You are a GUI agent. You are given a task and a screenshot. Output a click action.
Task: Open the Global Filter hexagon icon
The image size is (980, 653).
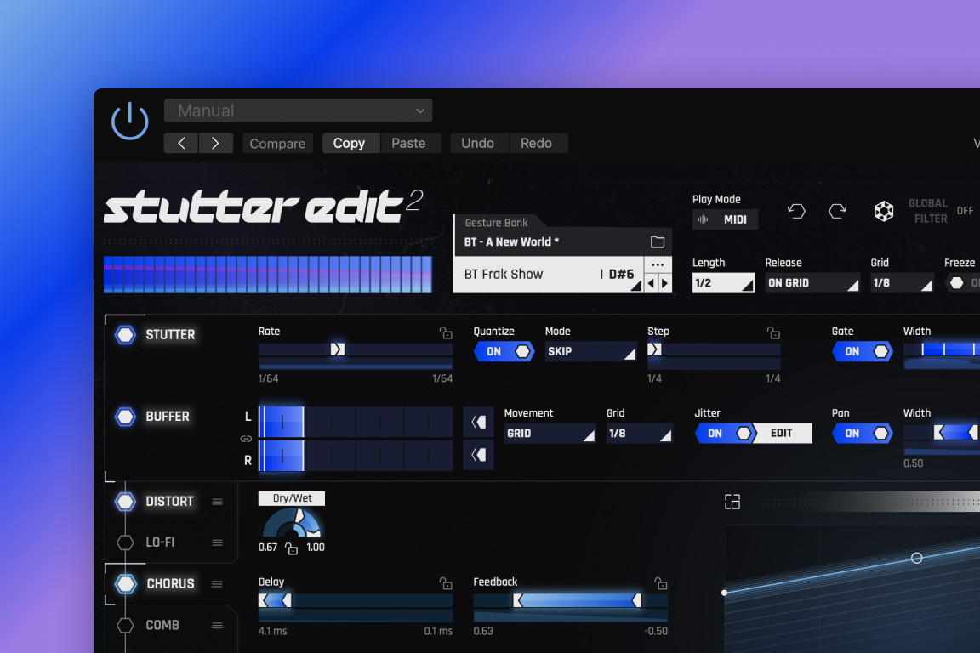[x=884, y=211]
